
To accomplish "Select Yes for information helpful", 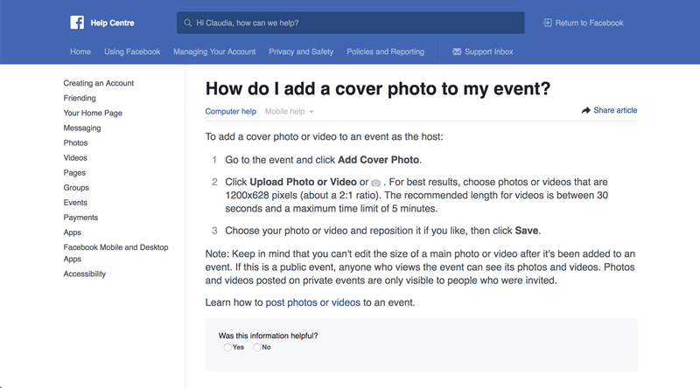I will pyautogui.click(x=227, y=347).
